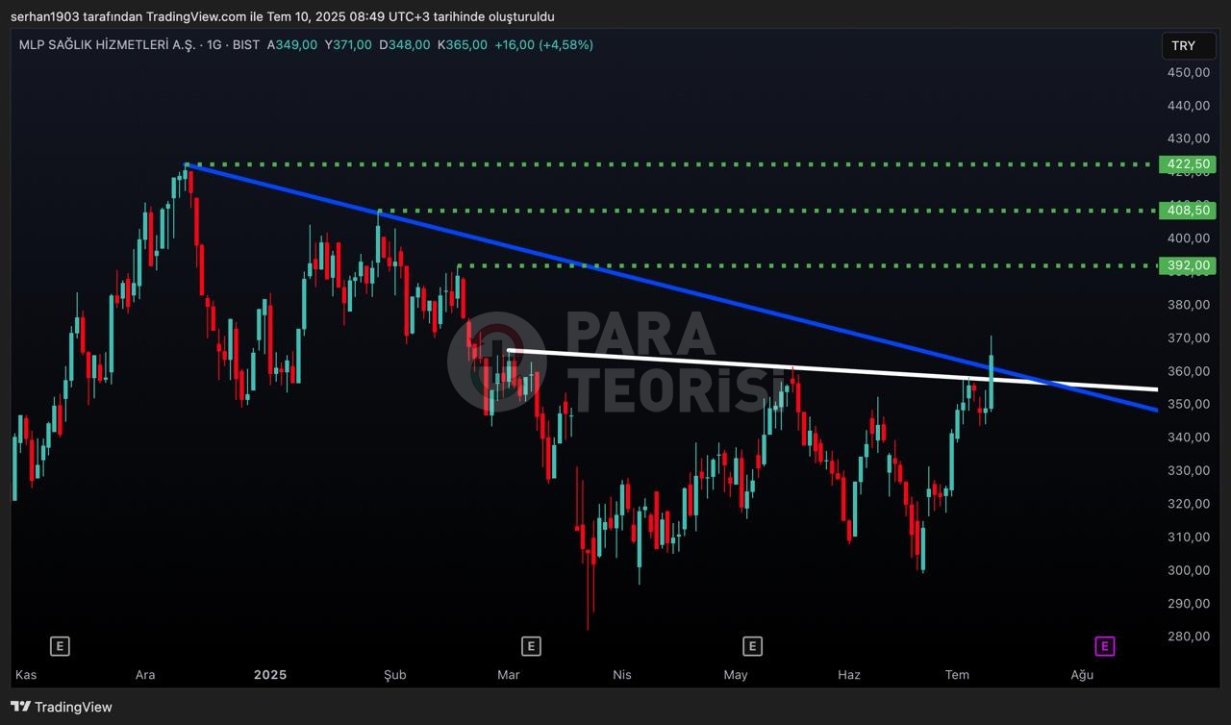Click the 360,00 price axis label

(1189, 371)
